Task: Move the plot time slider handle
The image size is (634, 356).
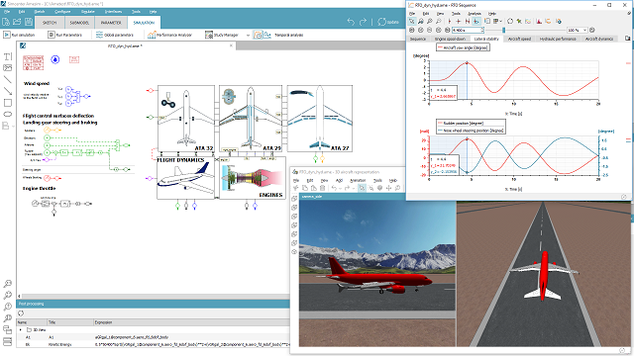Action: coord(504,30)
